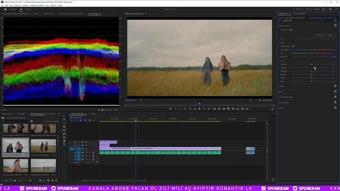Toggle Color Wheels & Match checkbox

point(335,97)
